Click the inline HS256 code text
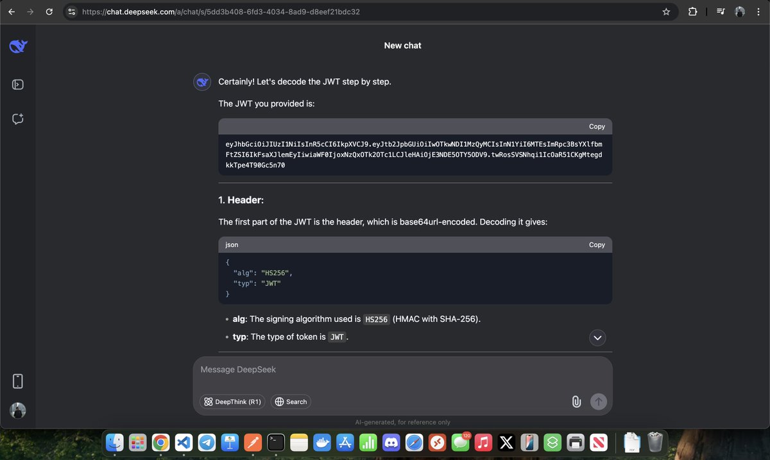Screen dimensions: 770x460 [x=377, y=319]
